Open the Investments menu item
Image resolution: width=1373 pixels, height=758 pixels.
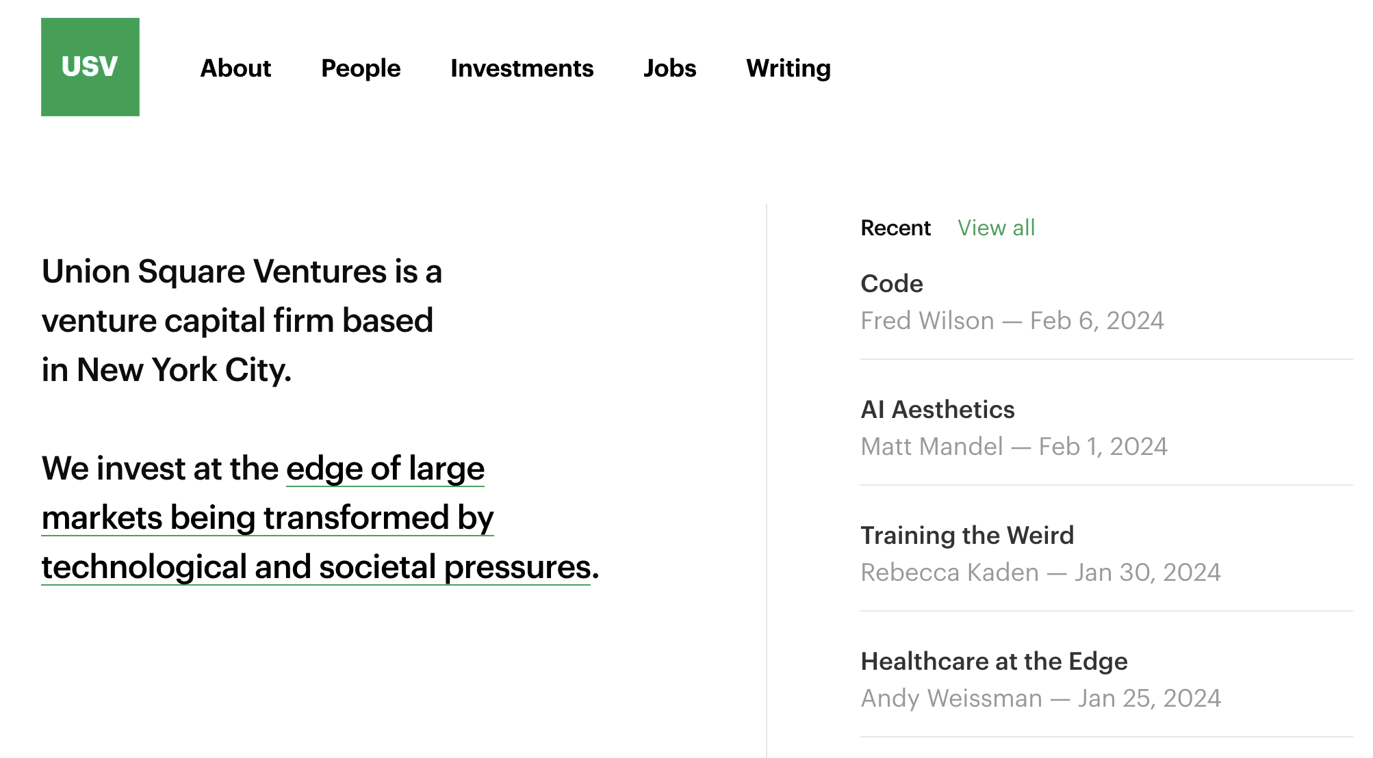[x=522, y=68]
